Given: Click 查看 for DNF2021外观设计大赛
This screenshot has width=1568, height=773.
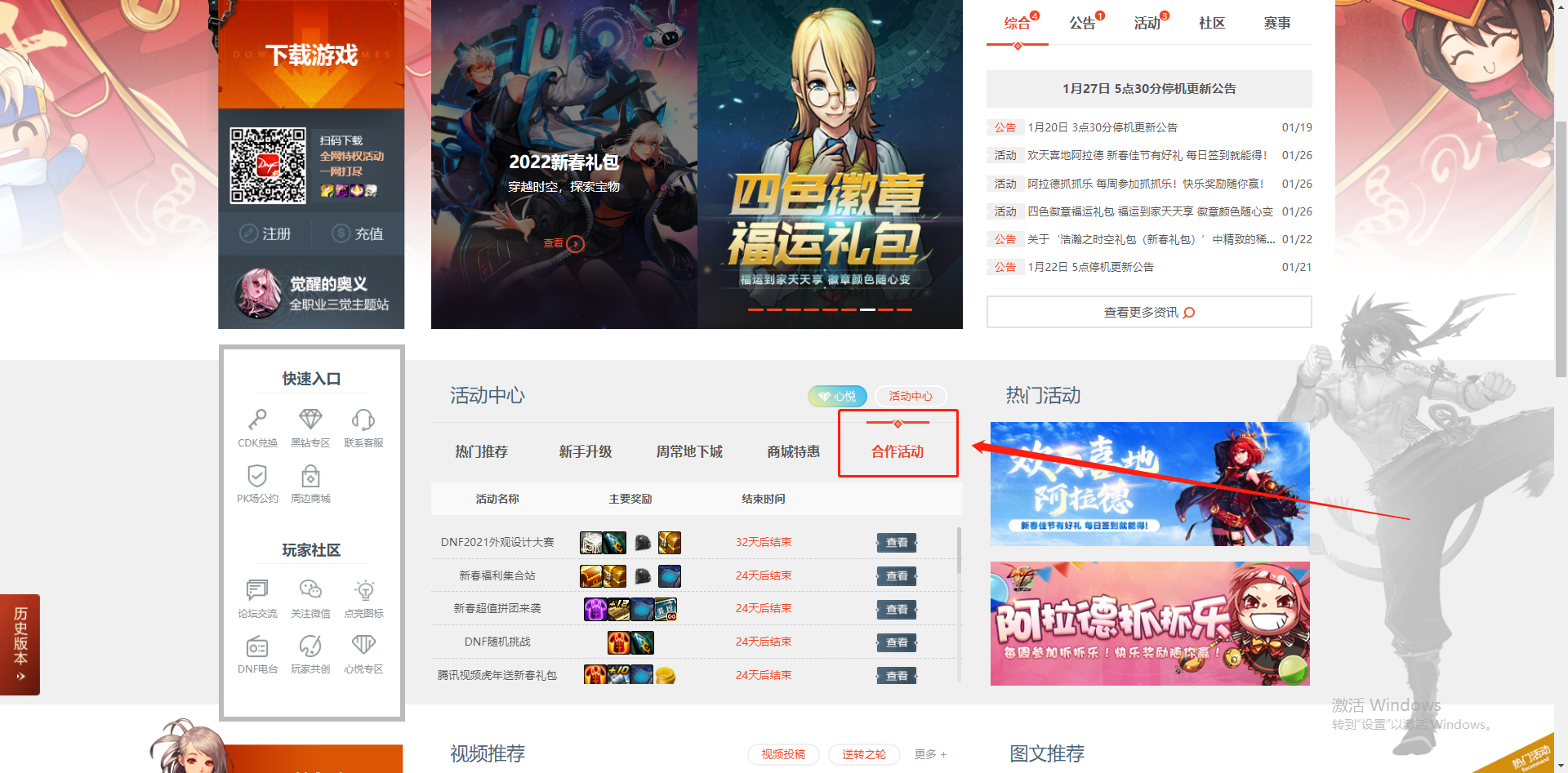Looking at the screenshot, I should point(897,543).
